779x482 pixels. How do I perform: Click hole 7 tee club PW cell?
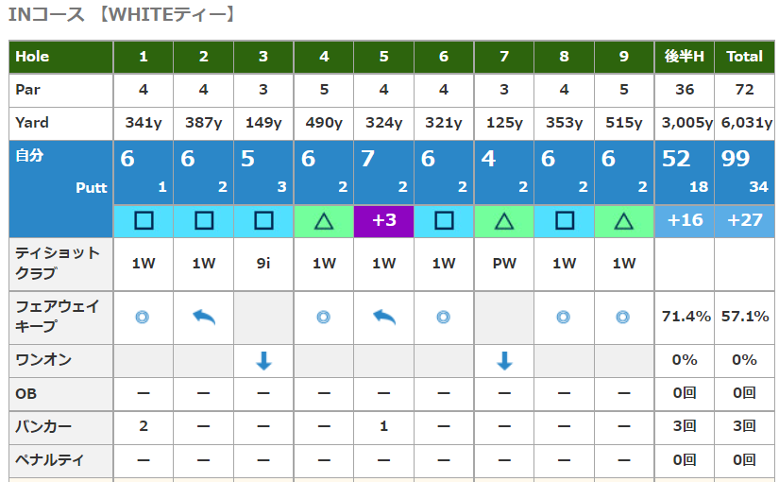coord(504,264)
